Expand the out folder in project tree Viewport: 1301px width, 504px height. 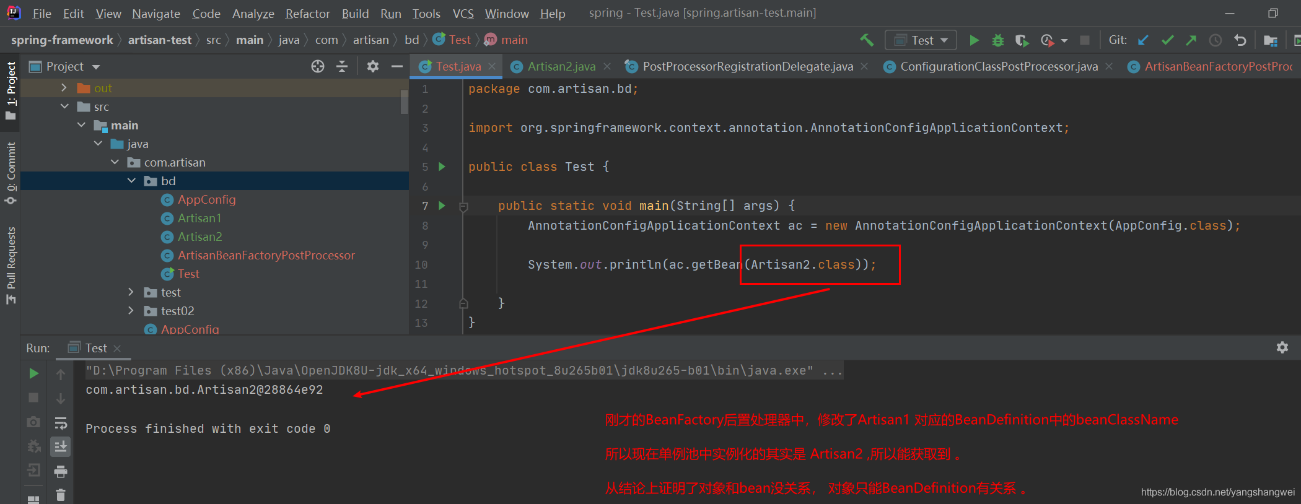pos(64,88)
